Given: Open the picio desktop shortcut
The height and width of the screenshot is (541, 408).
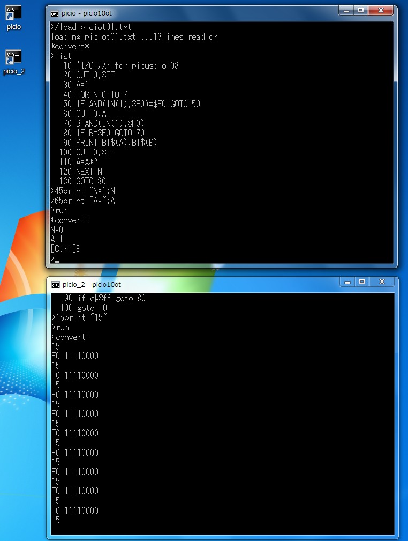Looking at the screenshot, I should (x=14, y=18).
